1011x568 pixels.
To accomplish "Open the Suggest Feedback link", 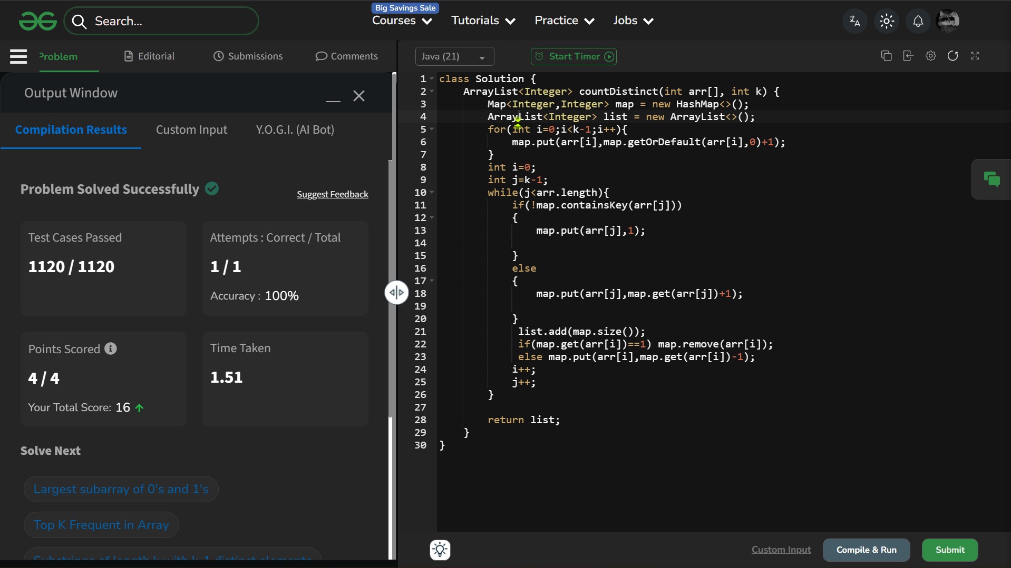I will [x=332, y=194].
